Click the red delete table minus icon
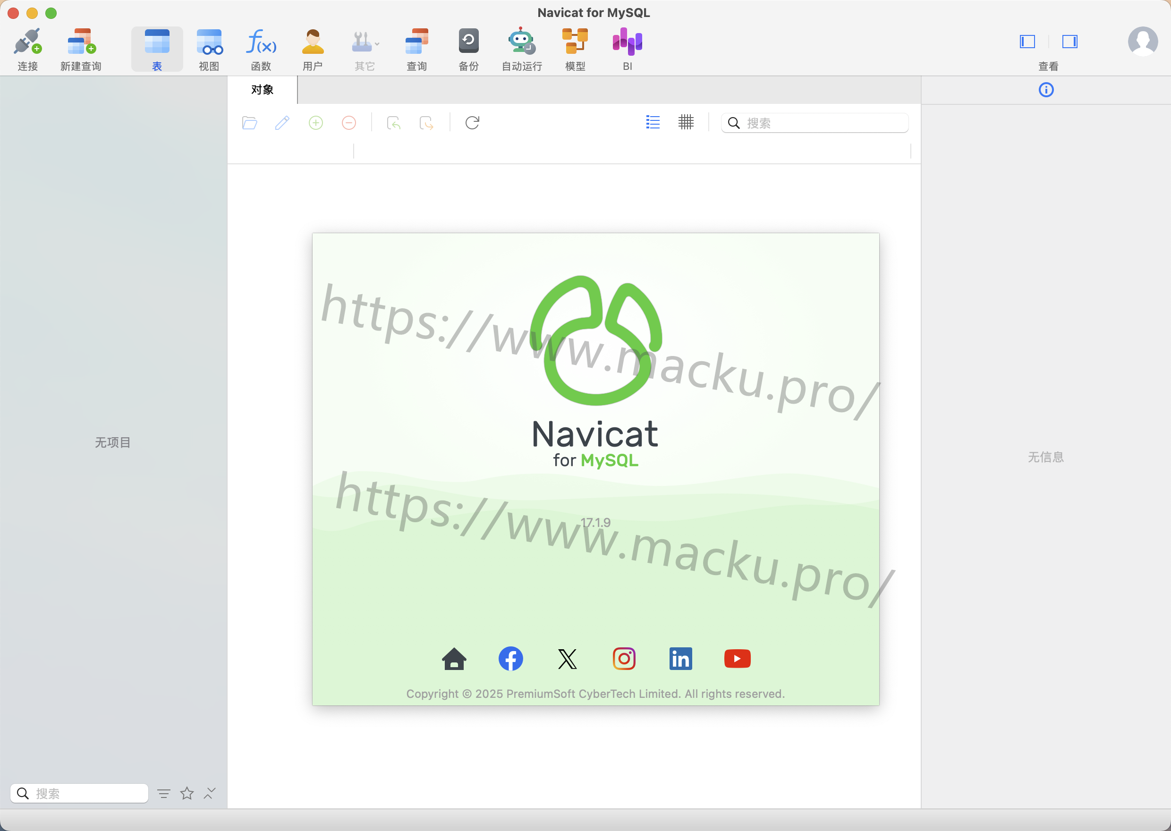This screenshot has width=1171, height=831. (x=349, y=123)
